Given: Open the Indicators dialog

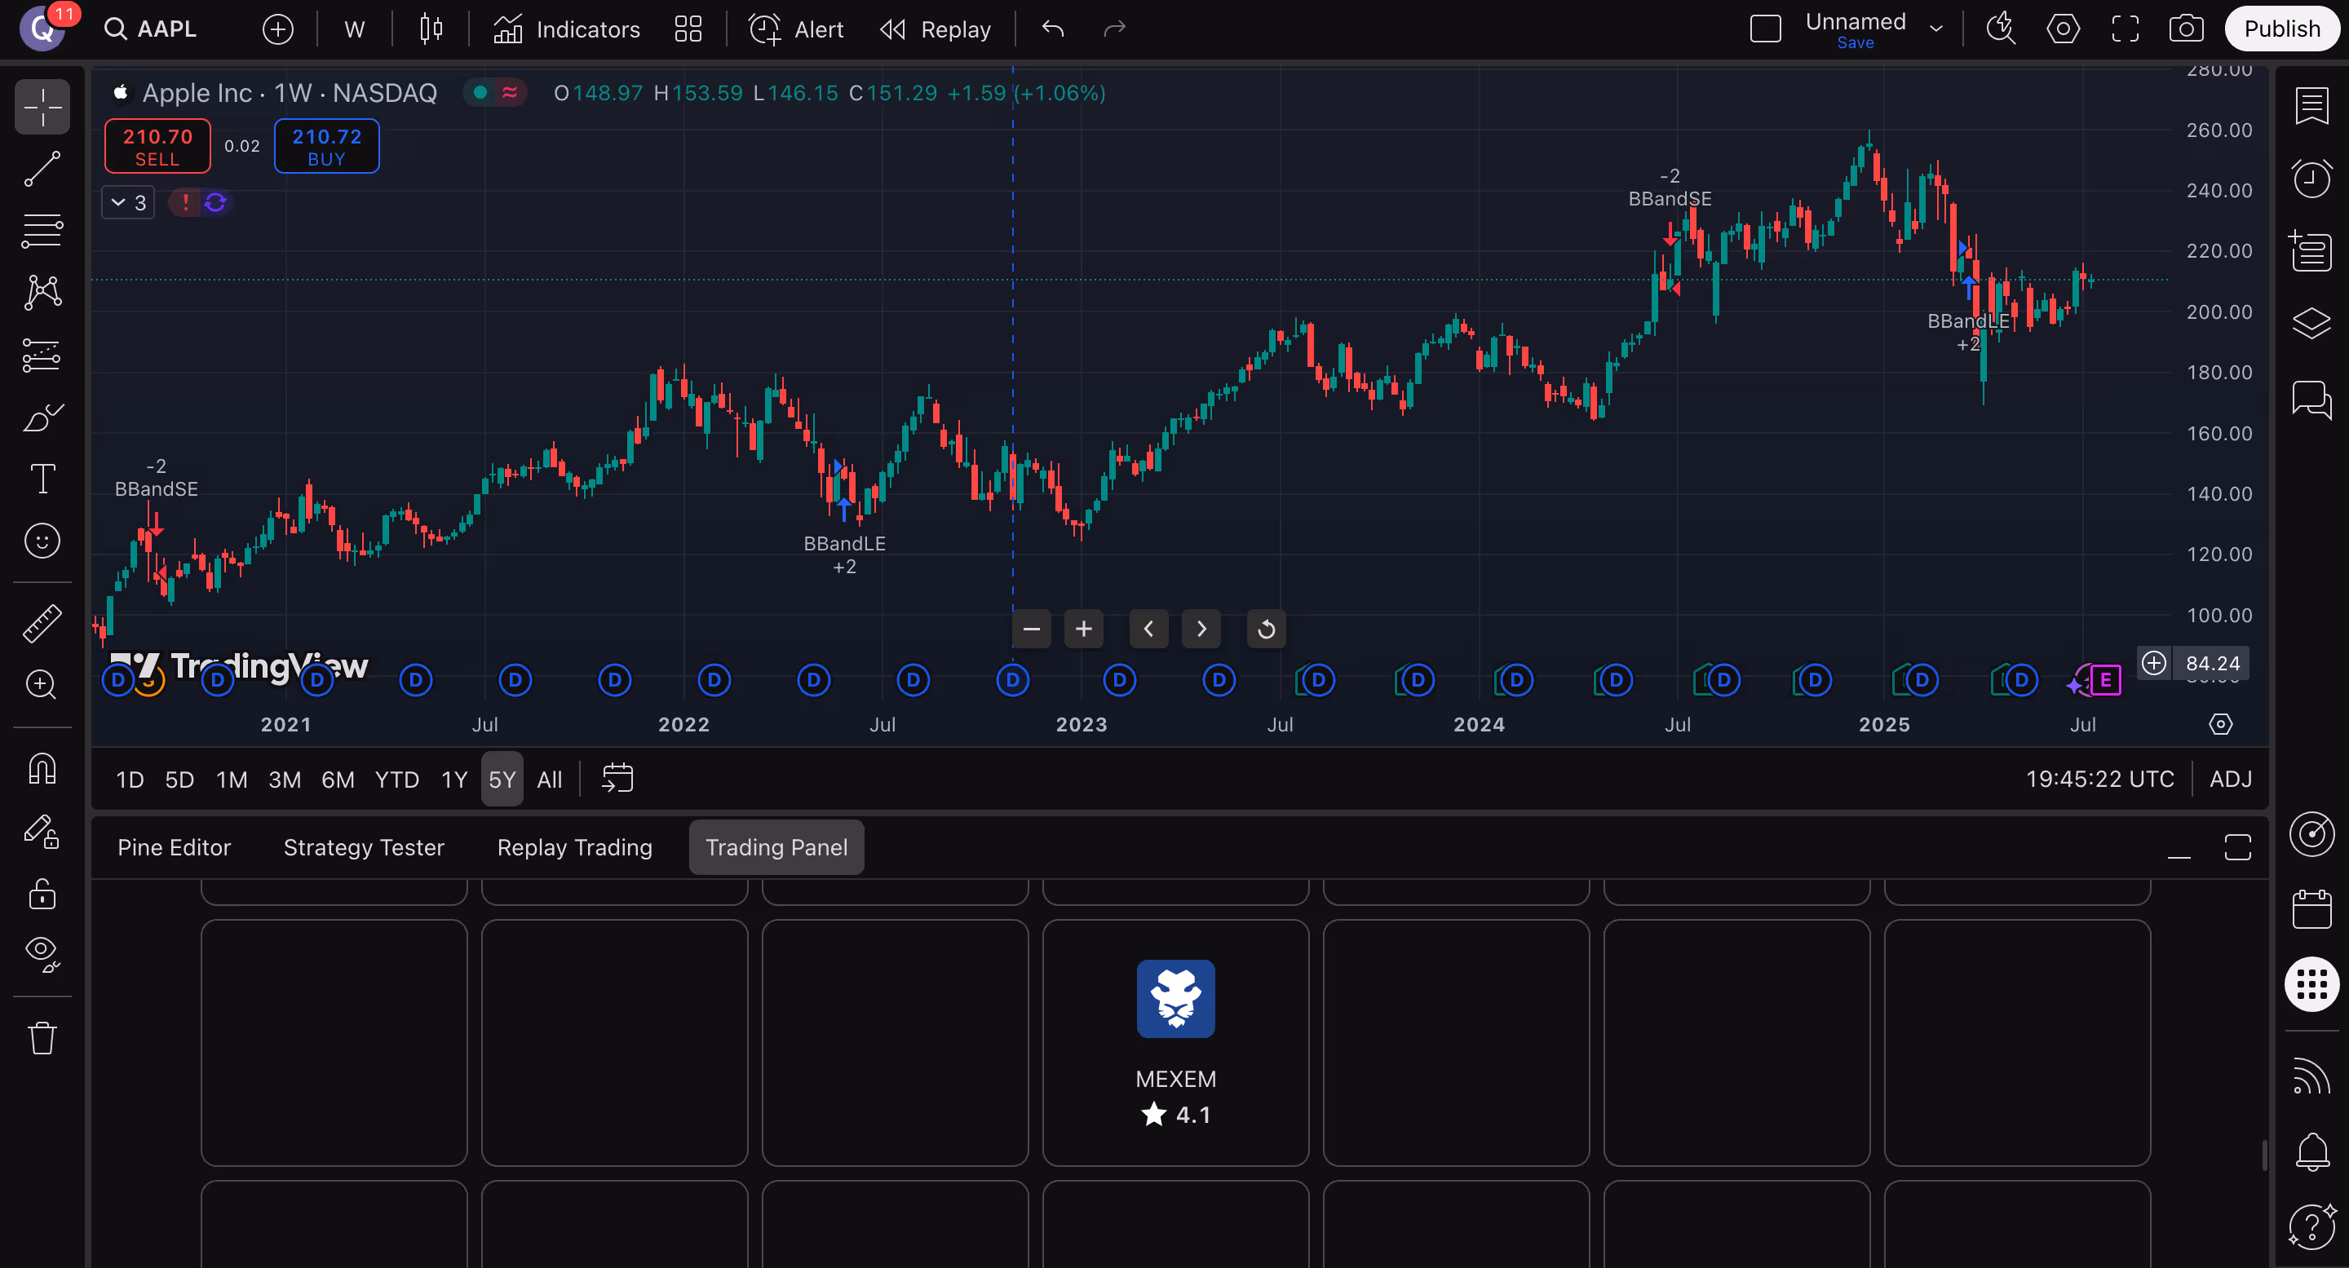Looking at the screenshot, I should click(x=566, y=29).
